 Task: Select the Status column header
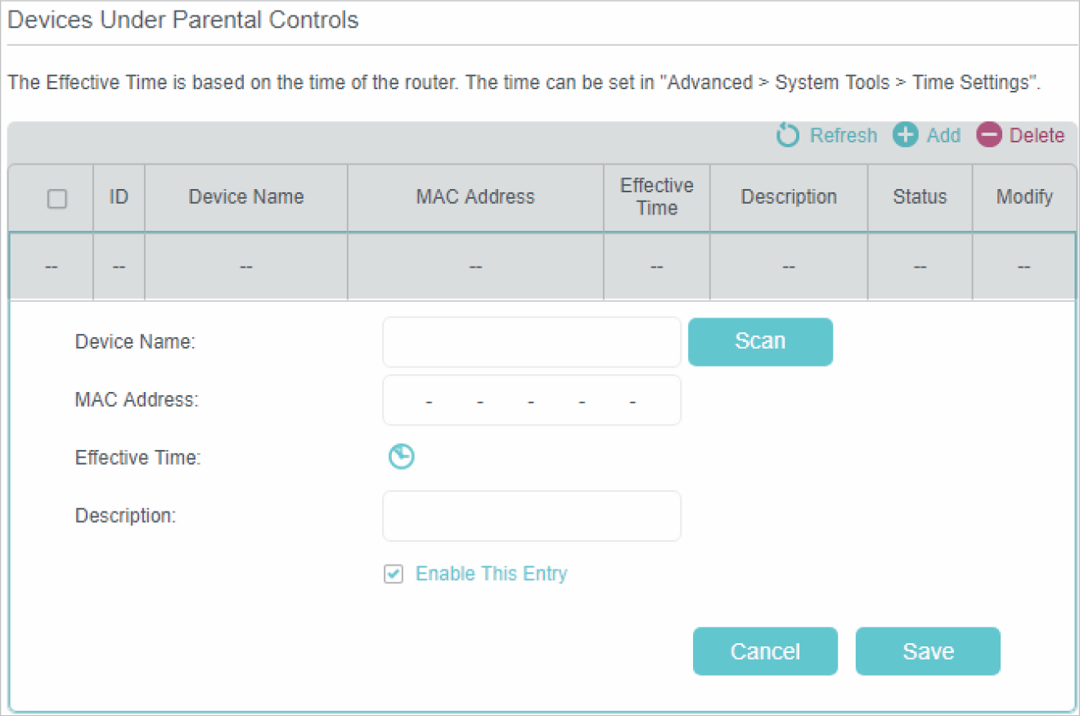click(920, 197)
